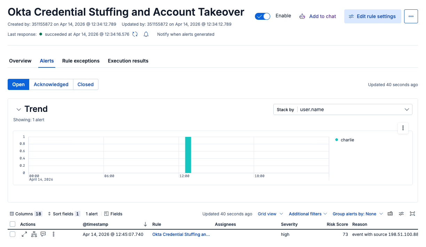Click the timestamp sort descending arrow
The height and width of the screenshot is (247, 426).
tap(145, 224)
